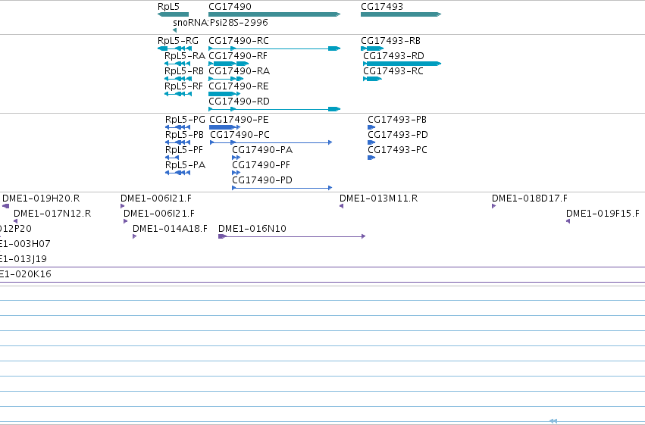
Task: Click the E1-003H07 clone label
Action: (x=25, y=244)
